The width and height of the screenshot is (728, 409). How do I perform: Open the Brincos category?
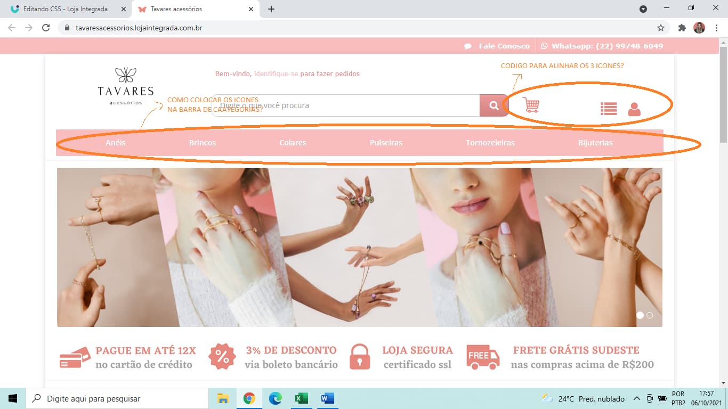pyautogui.click(x=203, y=143)
